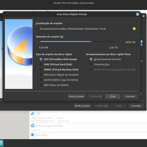Click the Pastas Compartilhadas folder icon
The image size is (147, 147).
pos(32,125)
